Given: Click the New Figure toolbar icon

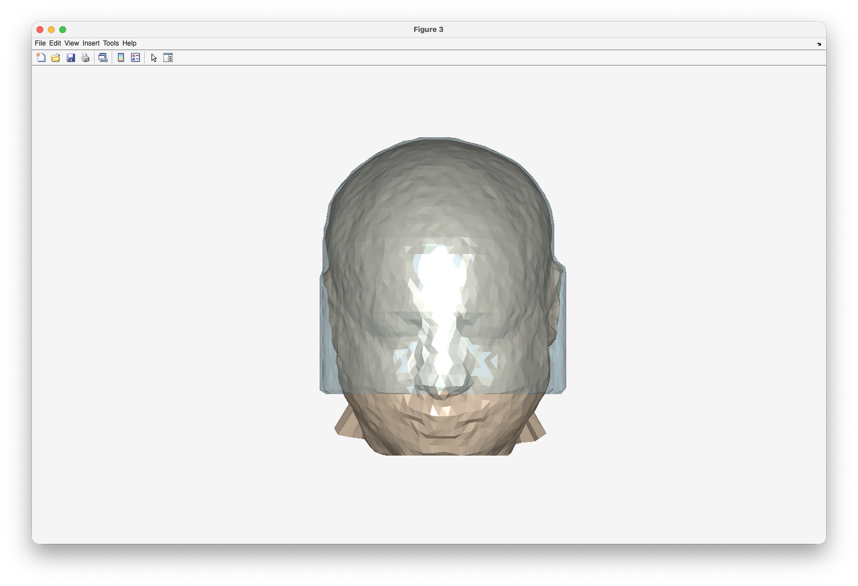Looking at the screenshot, I should point(41,58).
